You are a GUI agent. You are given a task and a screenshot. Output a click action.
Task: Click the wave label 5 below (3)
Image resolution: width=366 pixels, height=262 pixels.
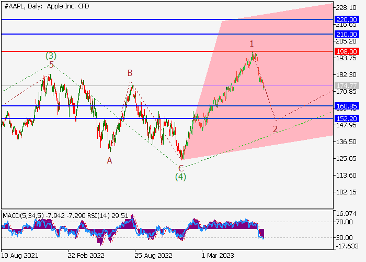52,64
